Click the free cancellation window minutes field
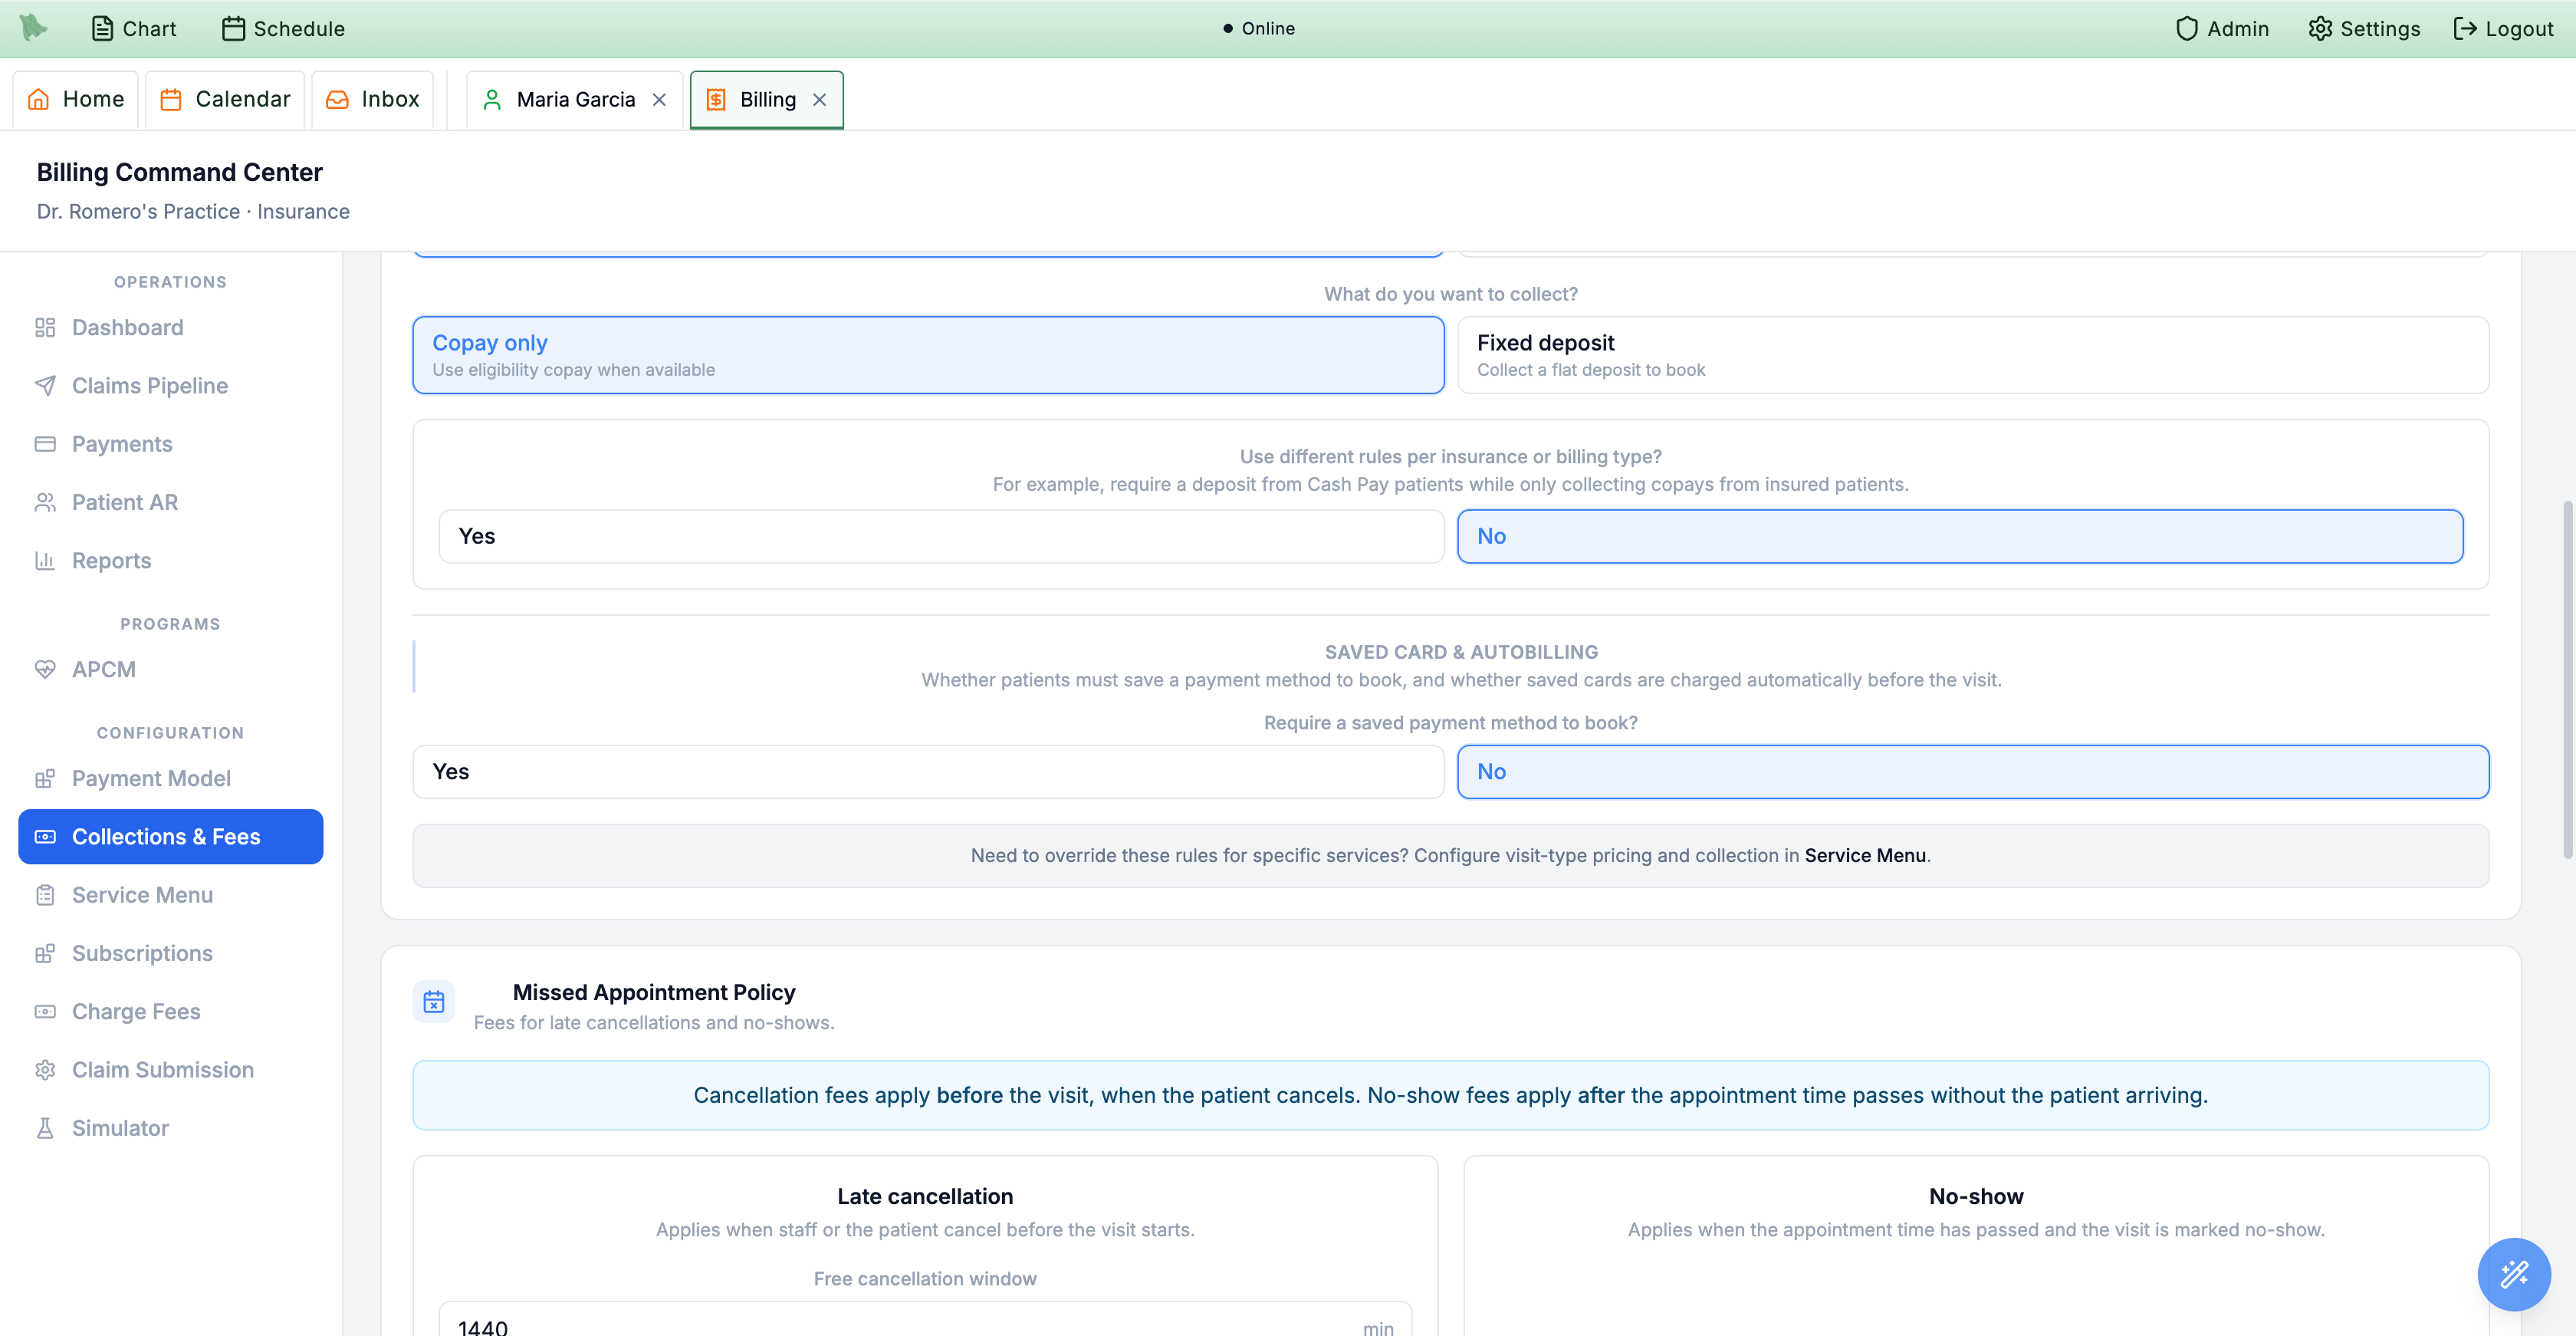The image size is (2576, 1336). [x=925, y=1320]
